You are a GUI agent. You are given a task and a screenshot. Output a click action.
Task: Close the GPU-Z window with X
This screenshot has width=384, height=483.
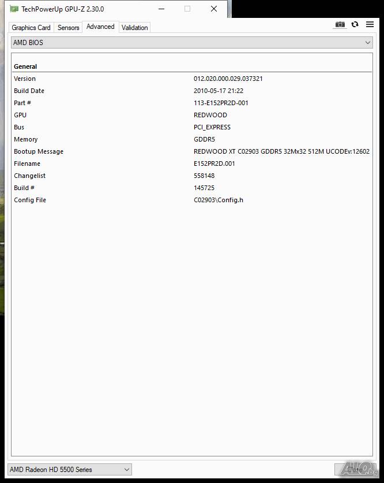pos(214,9)
